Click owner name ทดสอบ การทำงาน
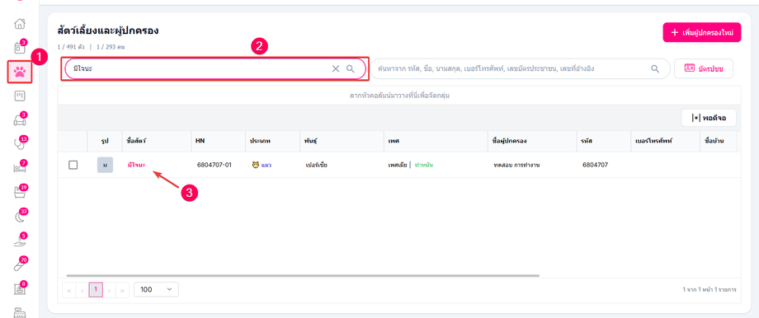The height and width of the screenshot is (318, 759). tap(516, 165)
